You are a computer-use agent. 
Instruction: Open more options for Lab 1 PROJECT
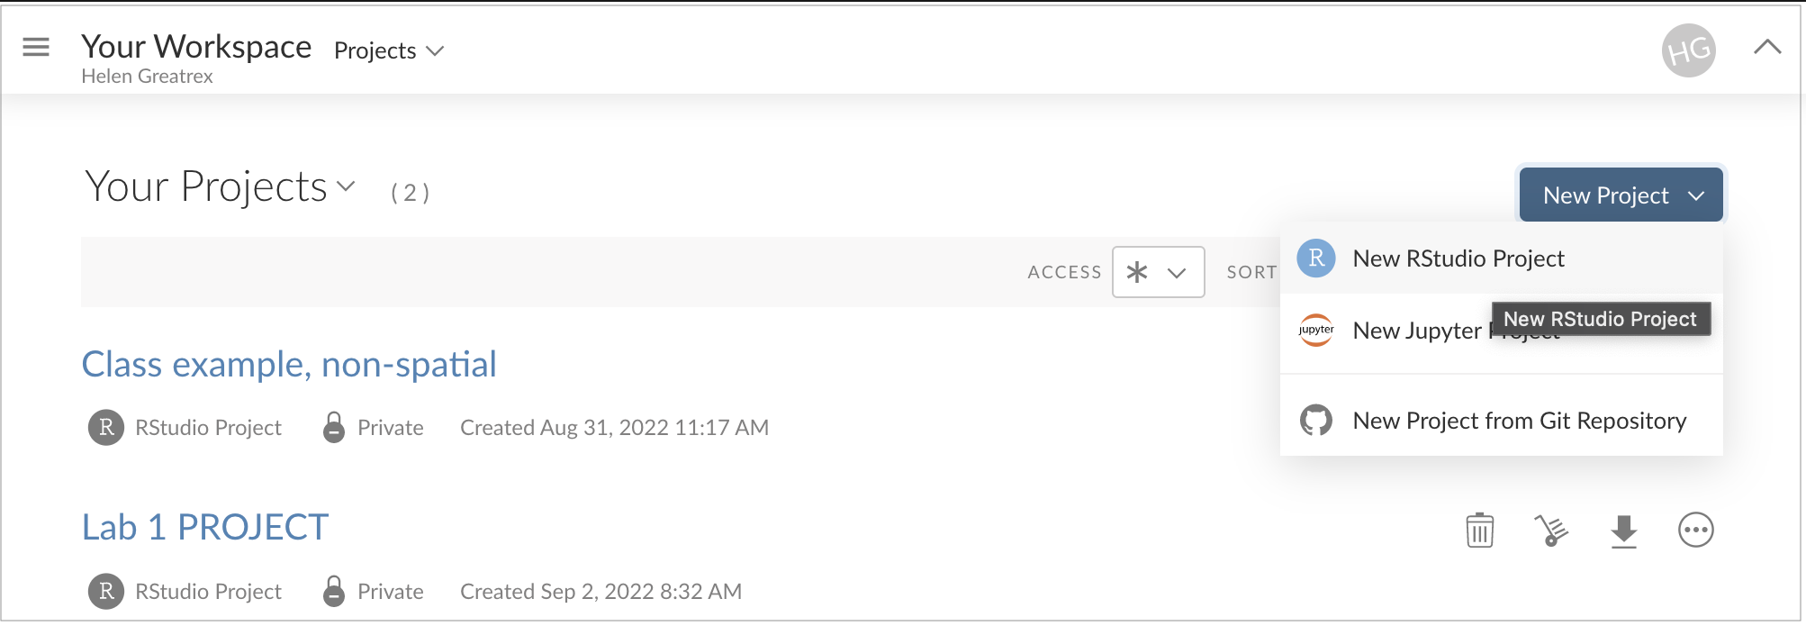(1696, 531)
